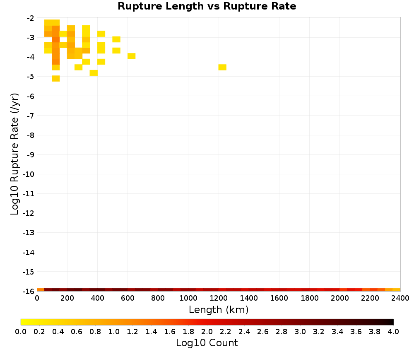Click colorbar tick label "0.4"
This screenshot has height=352, width=414.
tap(58, 332)
